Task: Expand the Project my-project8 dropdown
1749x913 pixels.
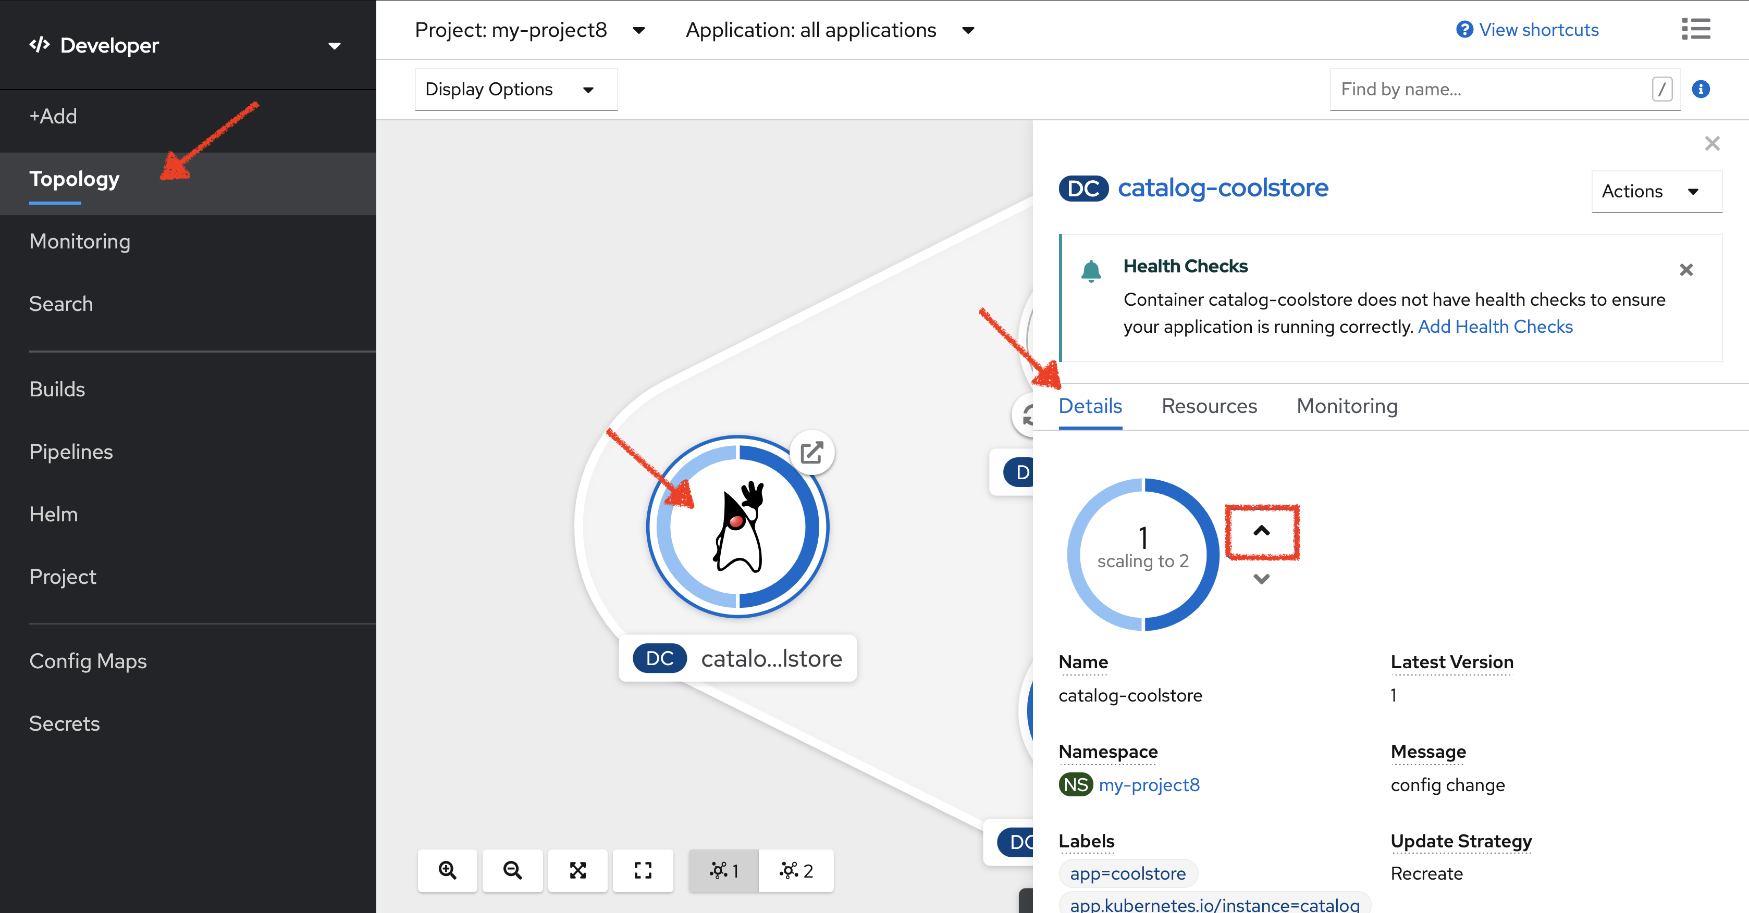Action: (529, 30)
